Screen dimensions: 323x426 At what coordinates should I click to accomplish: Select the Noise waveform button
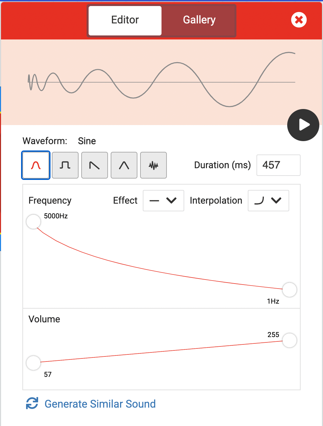(153, 165)
